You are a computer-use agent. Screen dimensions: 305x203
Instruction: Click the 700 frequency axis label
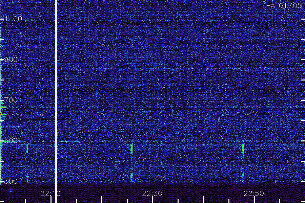tap(11, 100)
